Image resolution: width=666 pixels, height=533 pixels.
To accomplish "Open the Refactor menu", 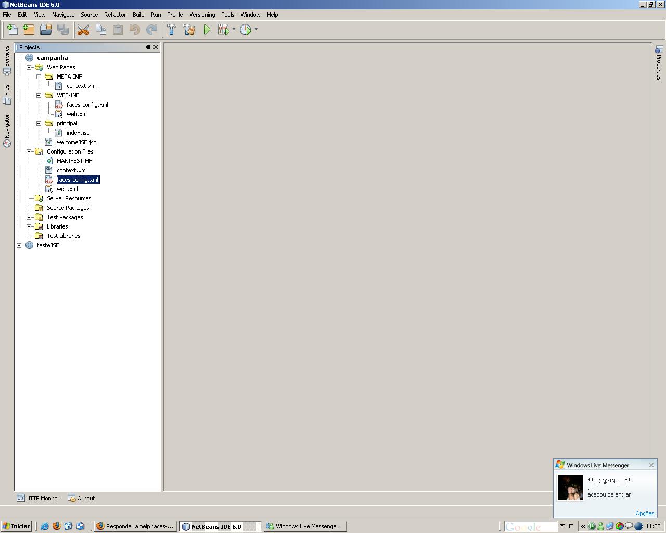I will click(x=115, y=15).
